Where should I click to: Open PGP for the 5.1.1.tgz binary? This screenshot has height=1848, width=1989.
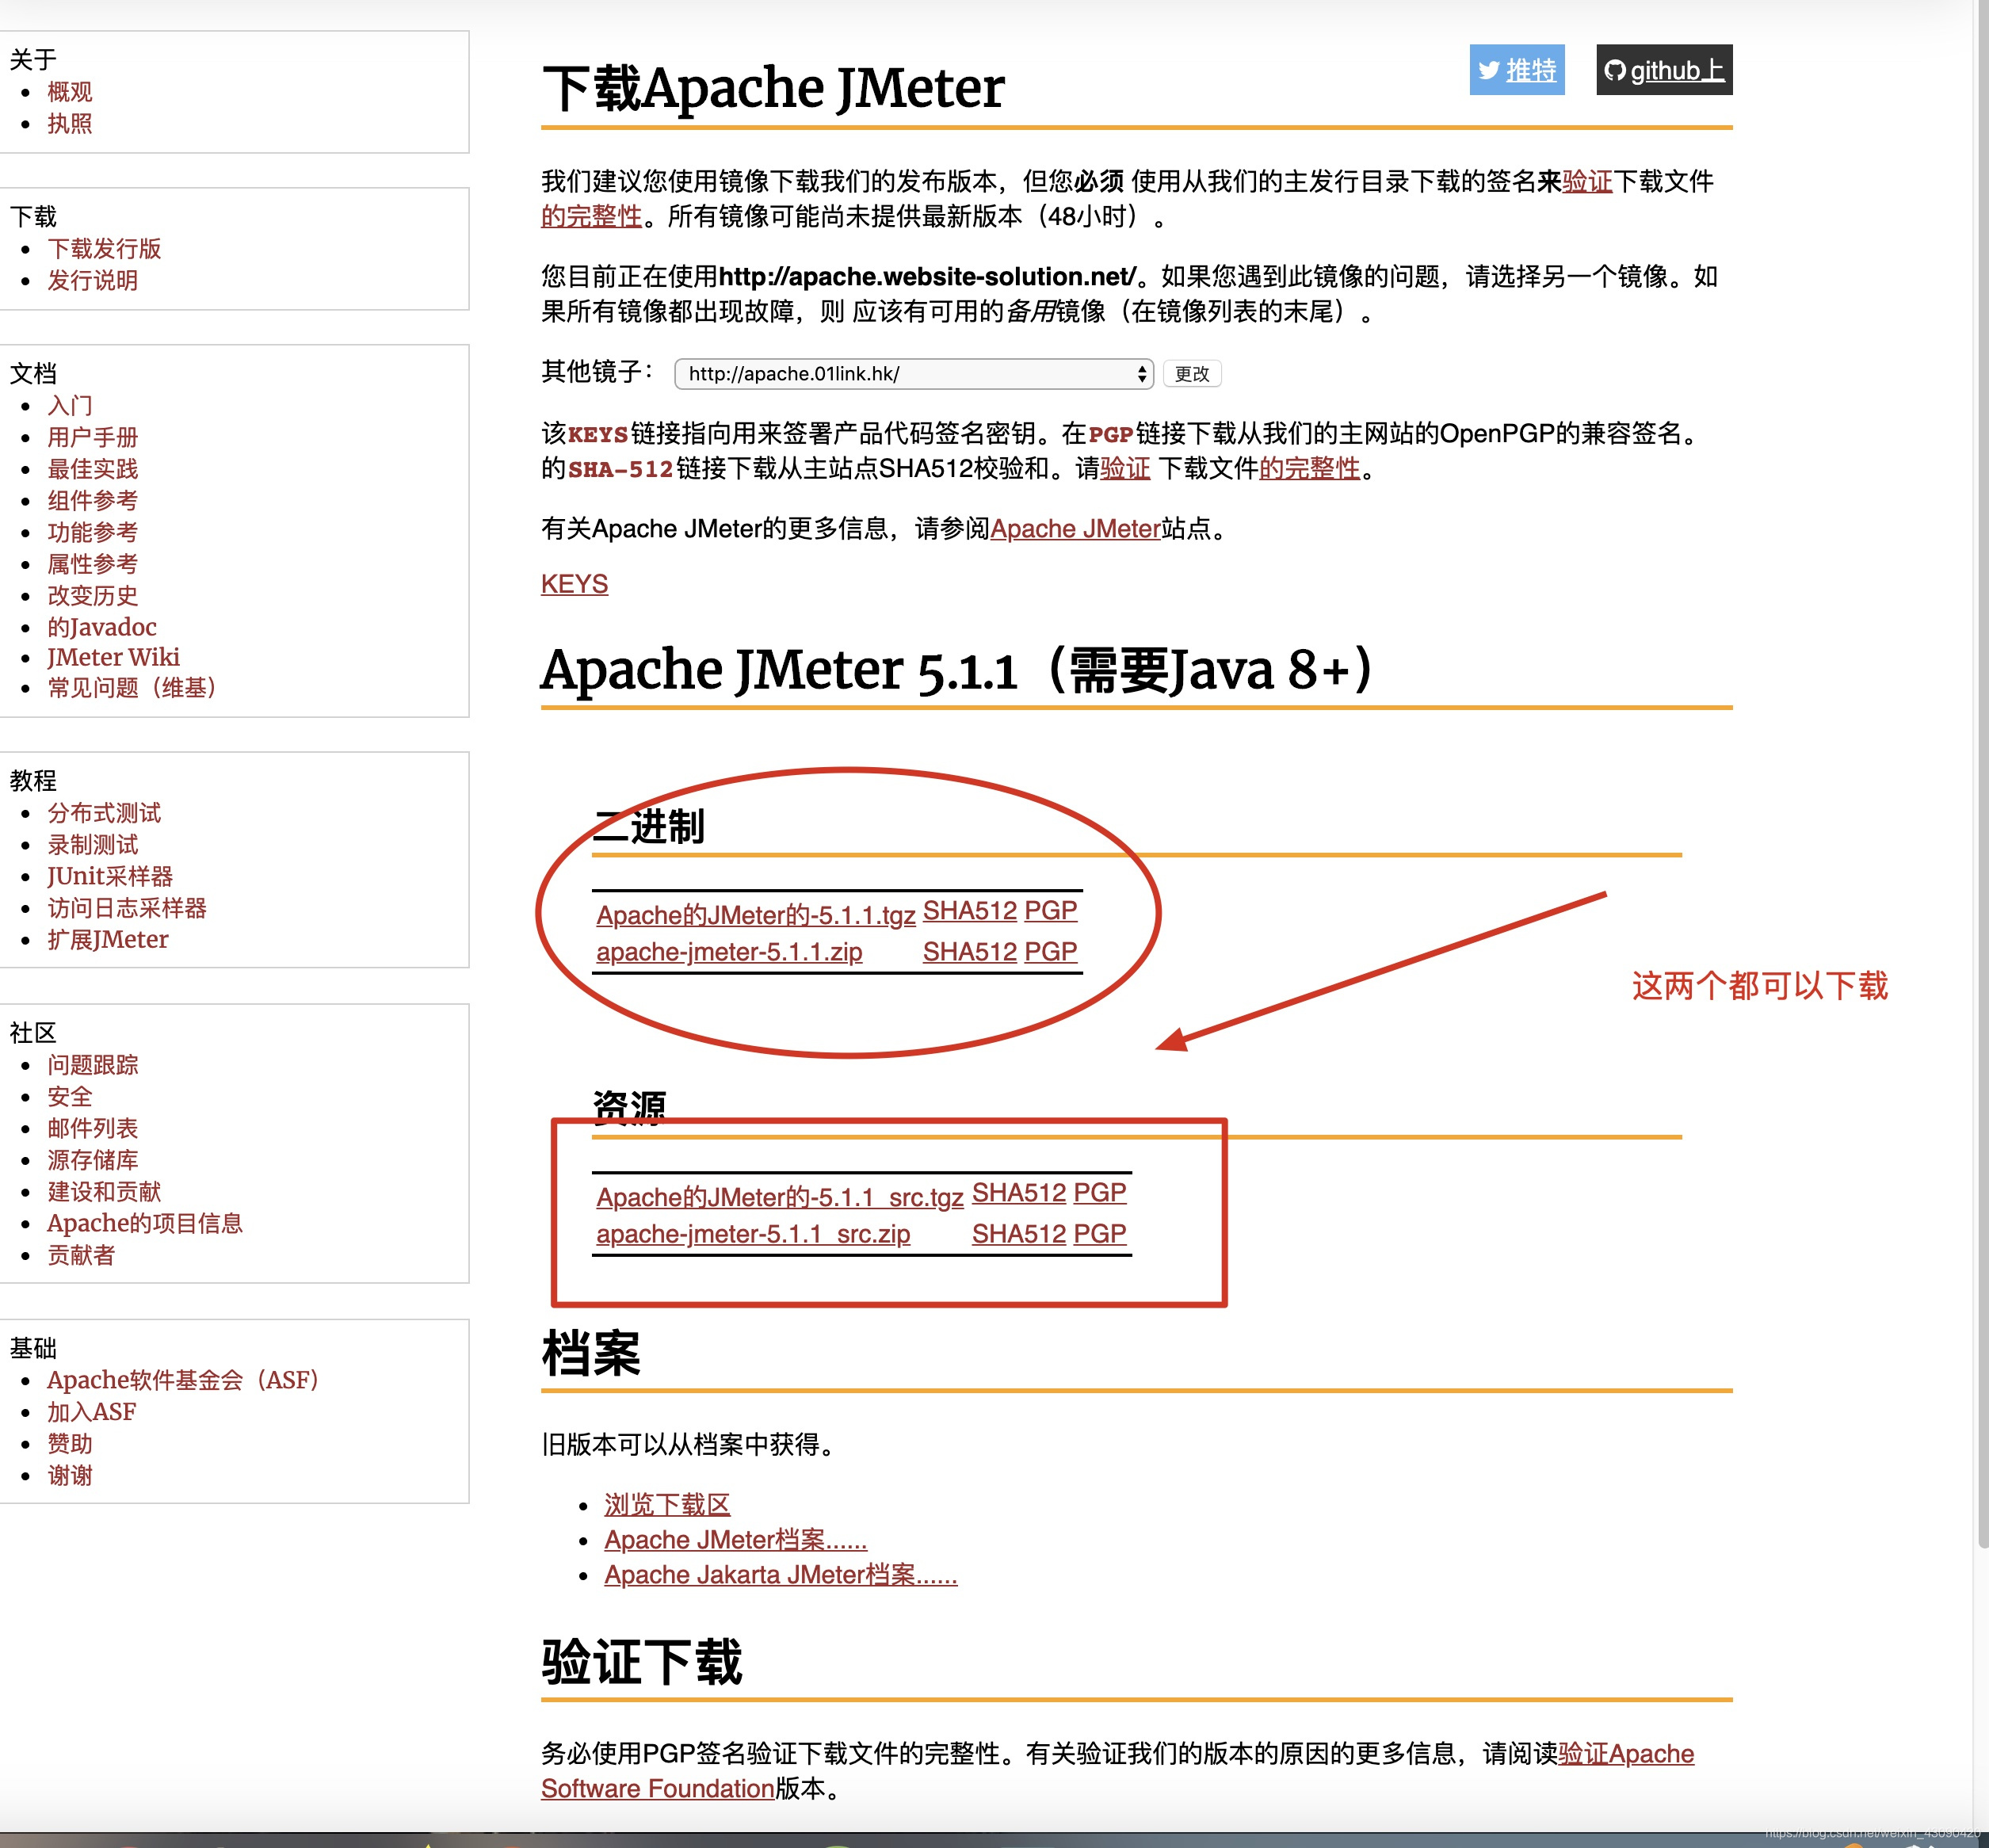click(1050, 911)
